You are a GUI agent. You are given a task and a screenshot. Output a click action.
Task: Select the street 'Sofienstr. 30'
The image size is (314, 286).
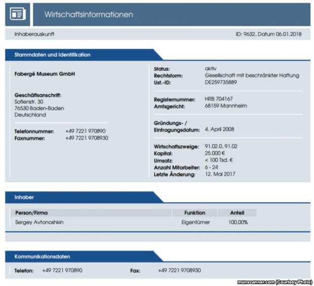point(29,102)
